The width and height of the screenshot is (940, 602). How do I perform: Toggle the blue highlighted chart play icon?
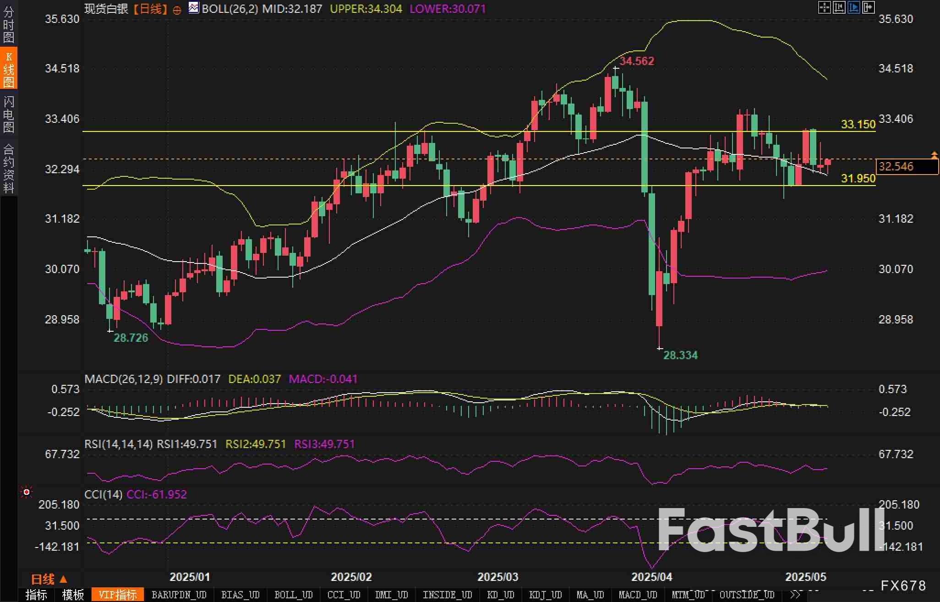tap(853, 7)
